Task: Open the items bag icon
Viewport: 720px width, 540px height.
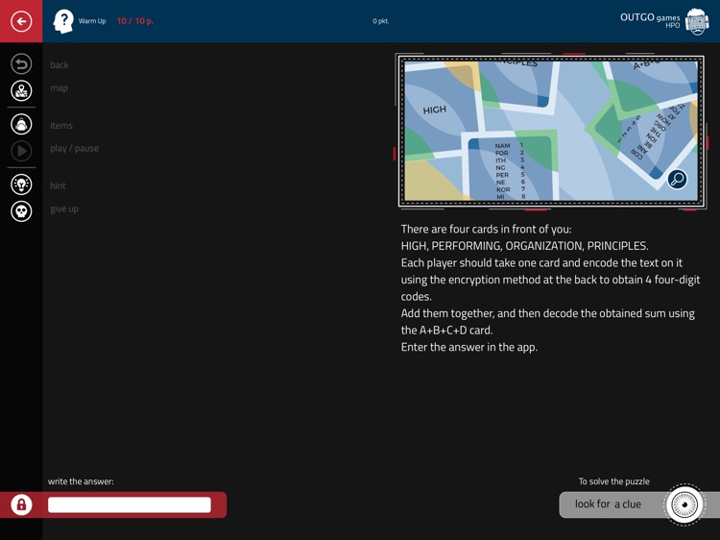Action: point(21,124)
